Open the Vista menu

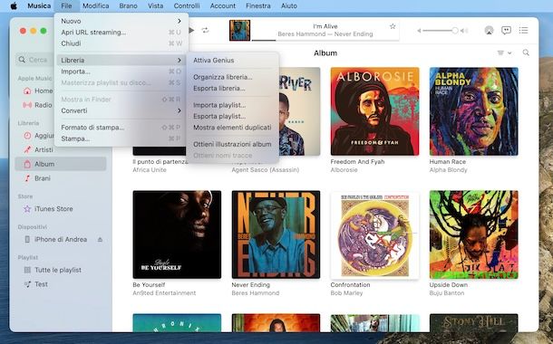(x=156, y=5)
